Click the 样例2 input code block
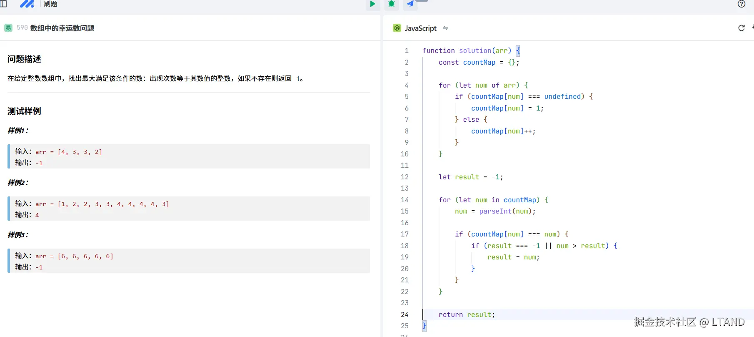754x337 pixels. coord(102,204)
